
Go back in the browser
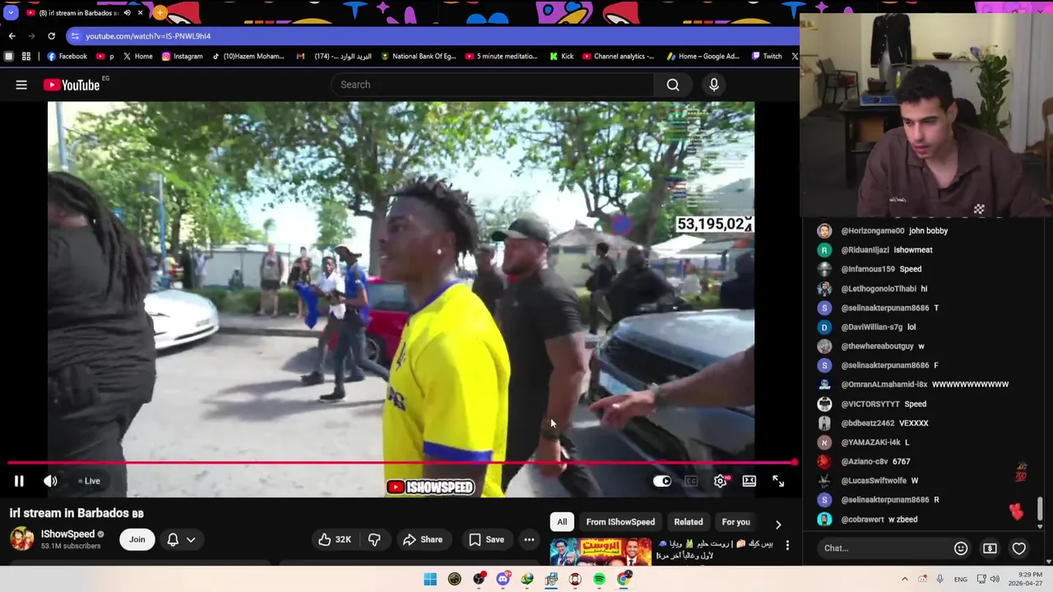click(12, 36)
